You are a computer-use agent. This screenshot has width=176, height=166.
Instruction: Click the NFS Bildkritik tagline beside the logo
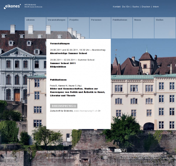33,6
